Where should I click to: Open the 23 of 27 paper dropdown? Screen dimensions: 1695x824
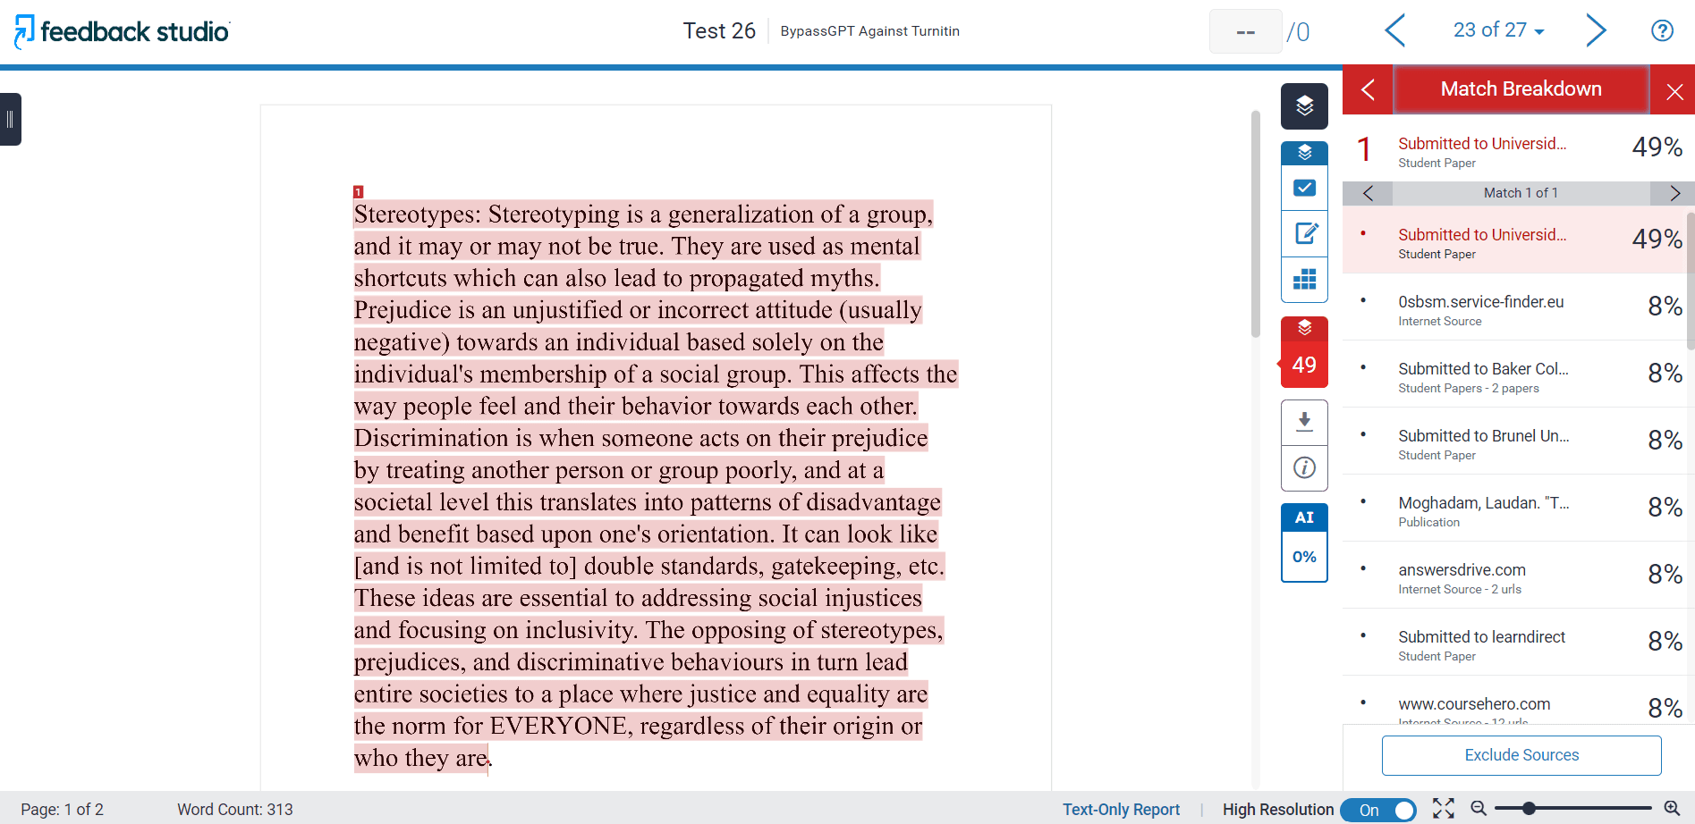pos(1498,30)
